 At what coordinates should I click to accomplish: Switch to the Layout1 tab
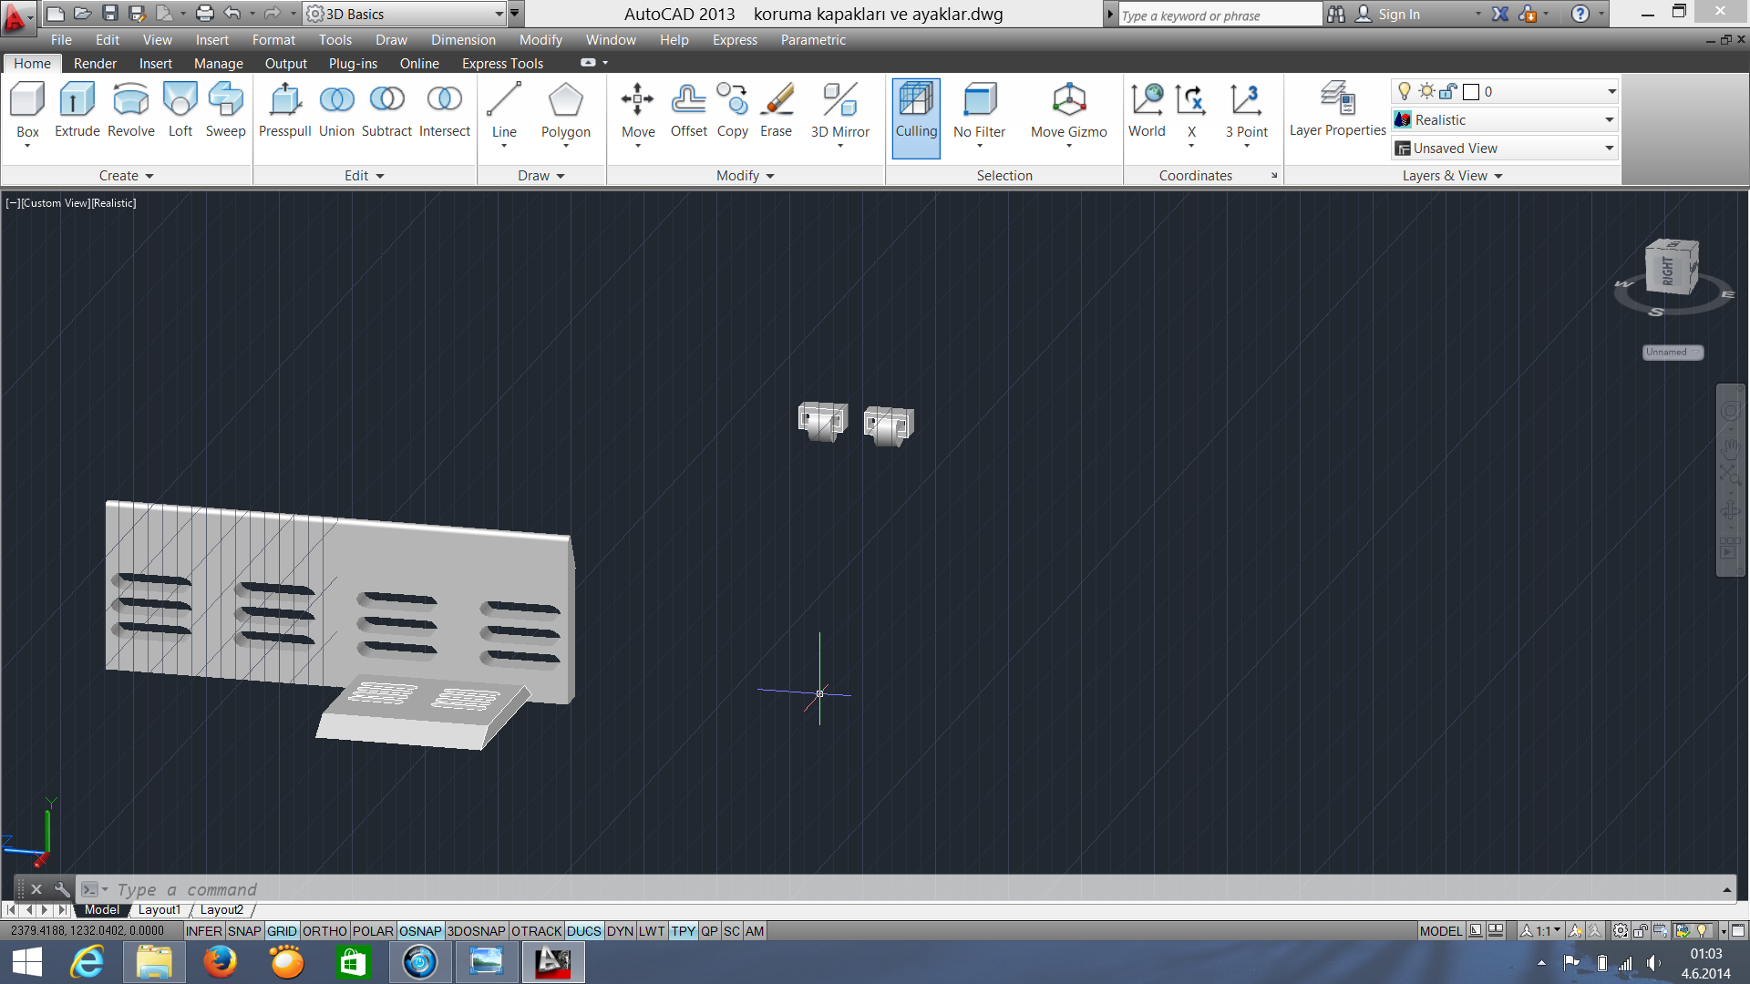coord(160,910)
